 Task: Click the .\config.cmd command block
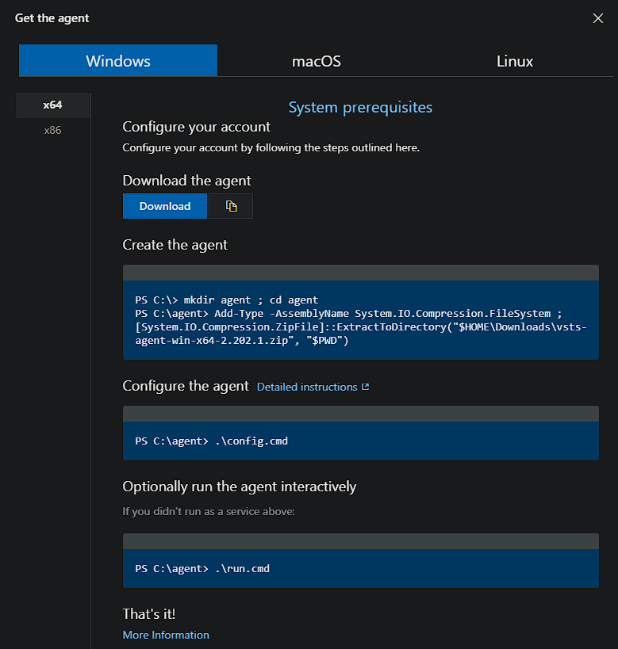[x=360, y=441]
